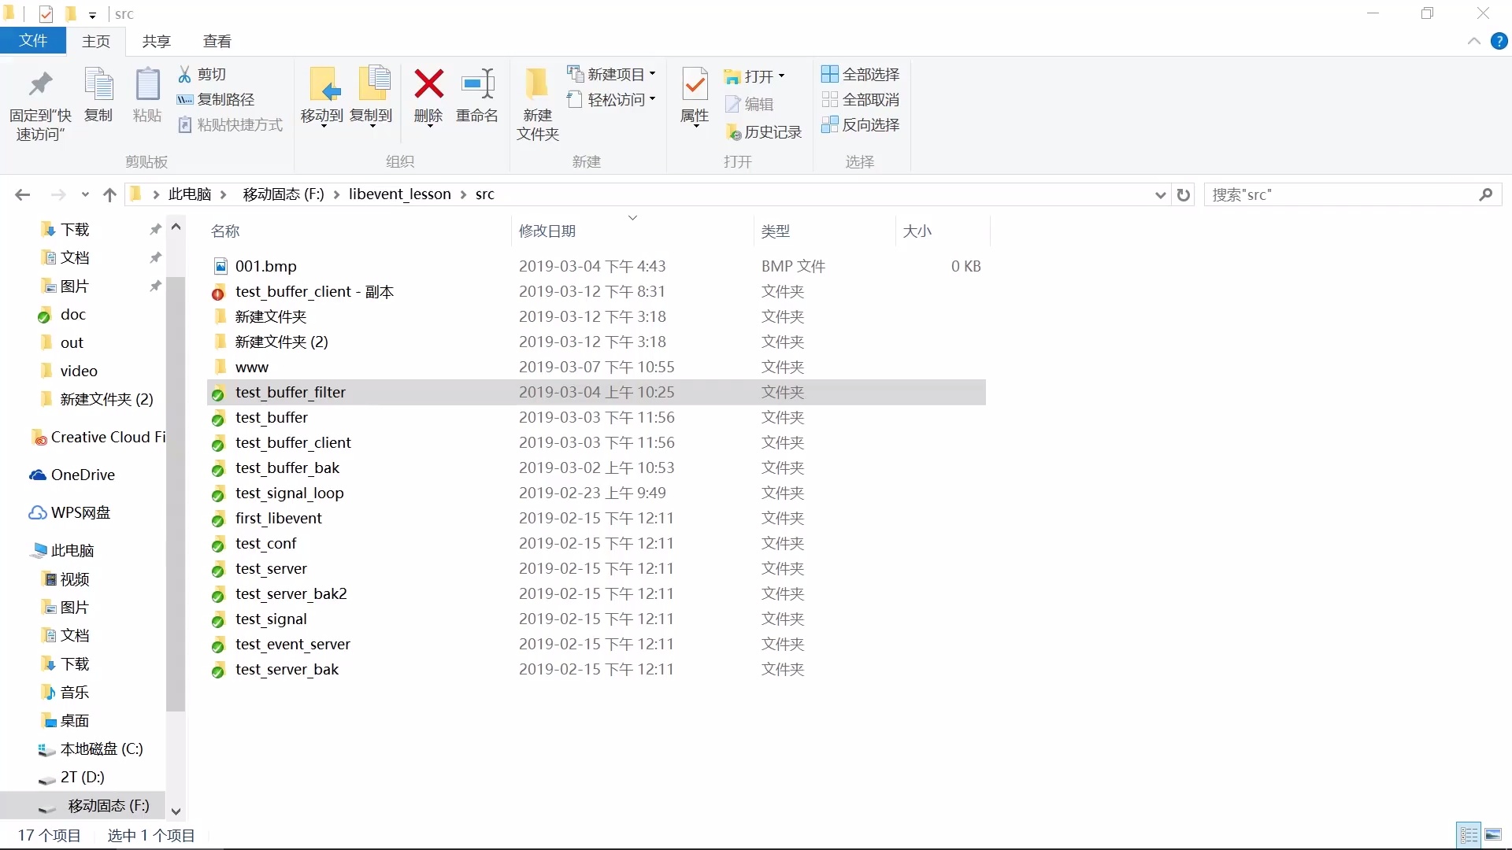The height and width of the screenshot is (850, 1512).
Task: Click 移动固态 (F:) in the address bar
Action: click(283, 194)
